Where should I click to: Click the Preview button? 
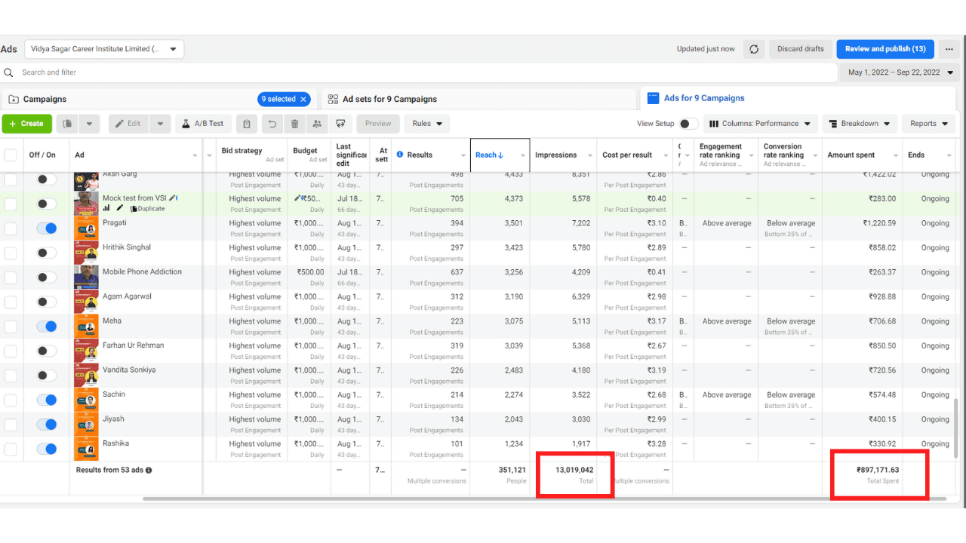(x=378, y=124)
